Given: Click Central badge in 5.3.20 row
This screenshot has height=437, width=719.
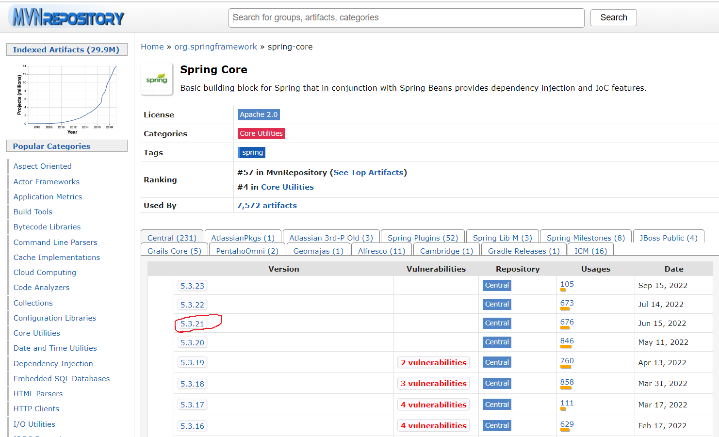Looking at the screenshot, I should click(497, 342).
